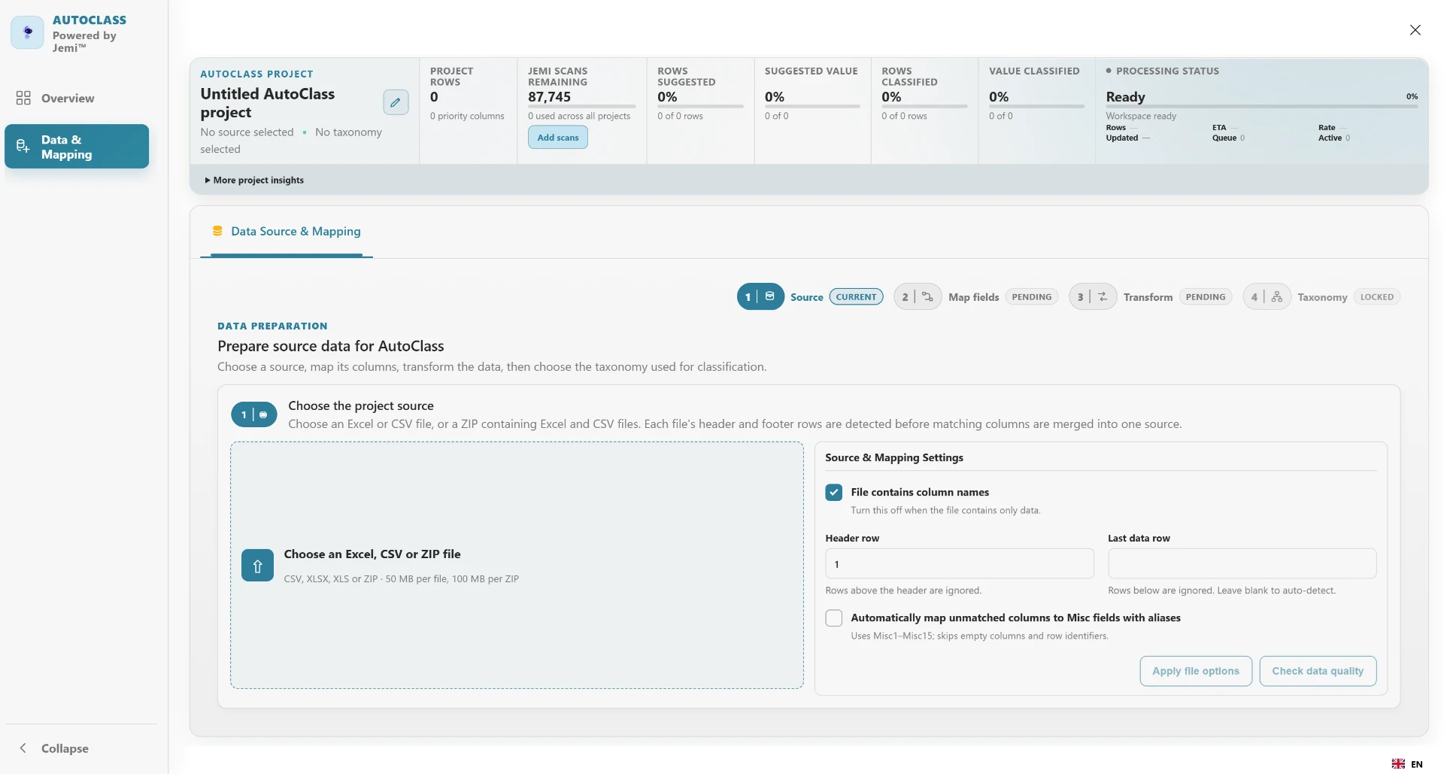Click Apply file options button
1444x774 pixels.
pyautogui.click(x=1196, y=671)
